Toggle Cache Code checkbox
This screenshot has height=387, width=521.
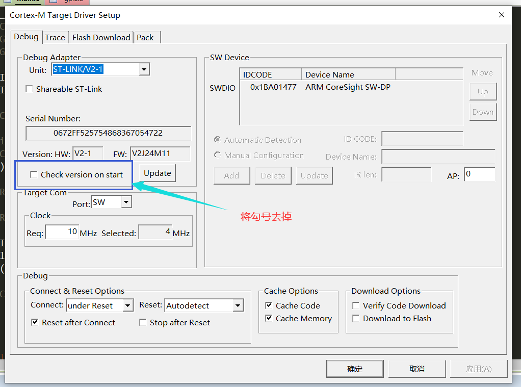tap(269, 305)
